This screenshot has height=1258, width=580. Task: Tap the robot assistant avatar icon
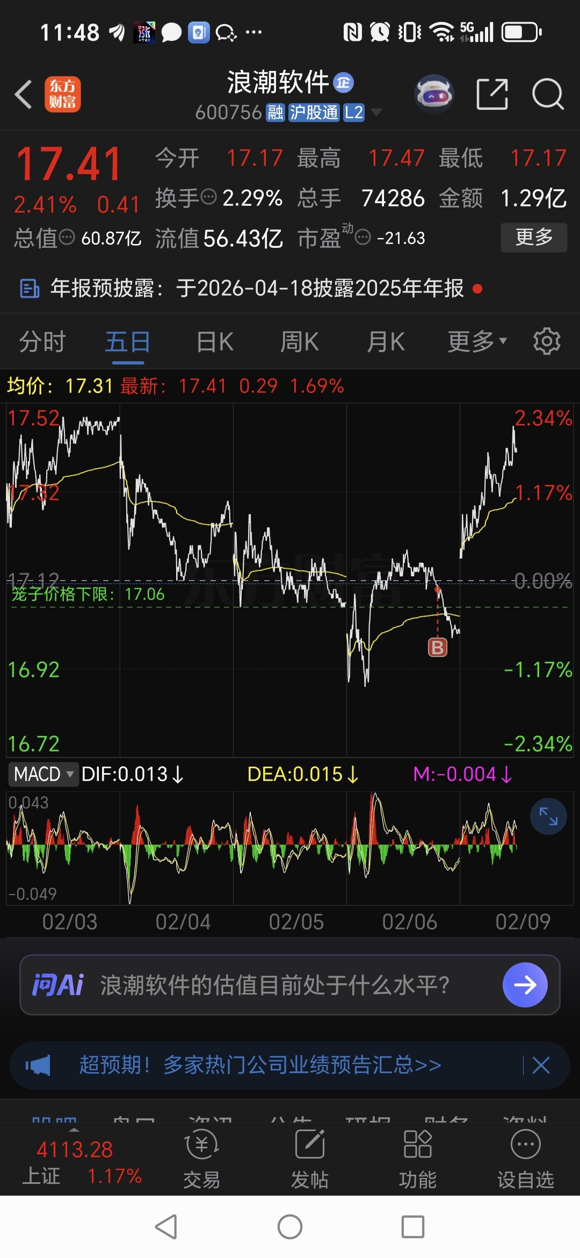point(434,94)
